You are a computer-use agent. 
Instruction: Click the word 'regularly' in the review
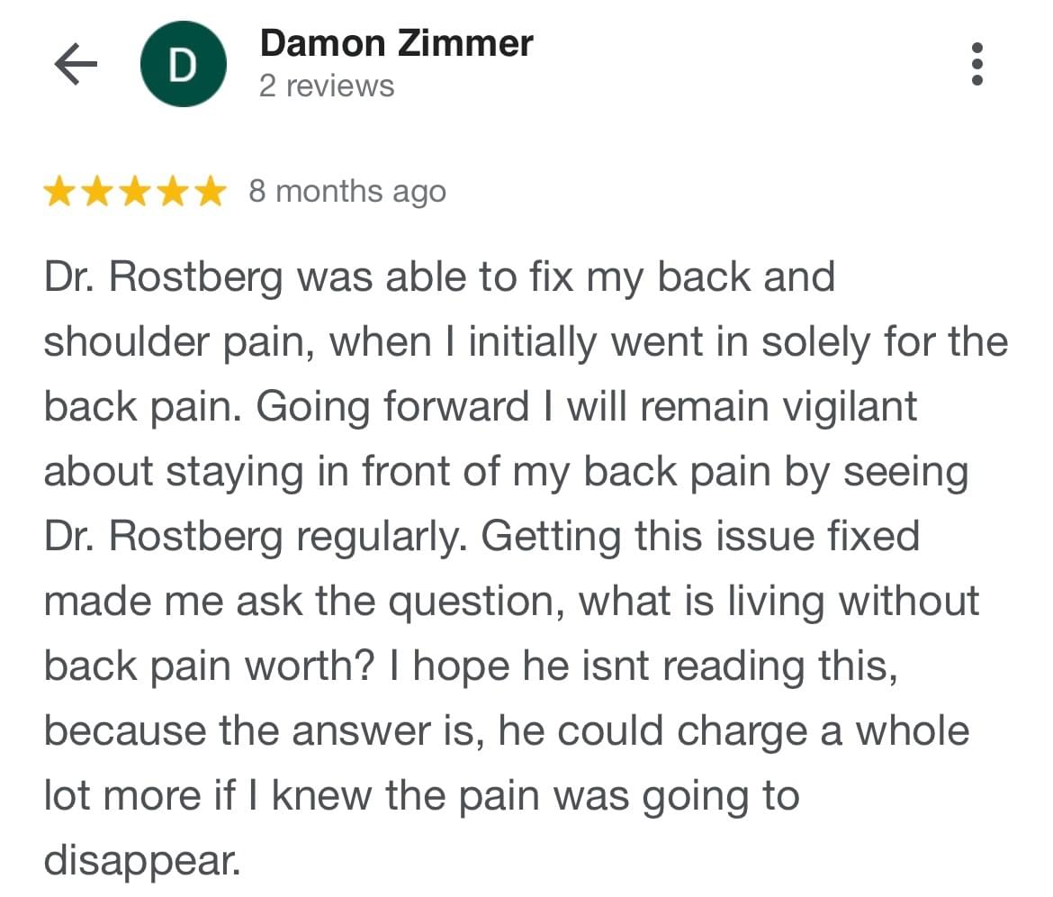[382, 537]
